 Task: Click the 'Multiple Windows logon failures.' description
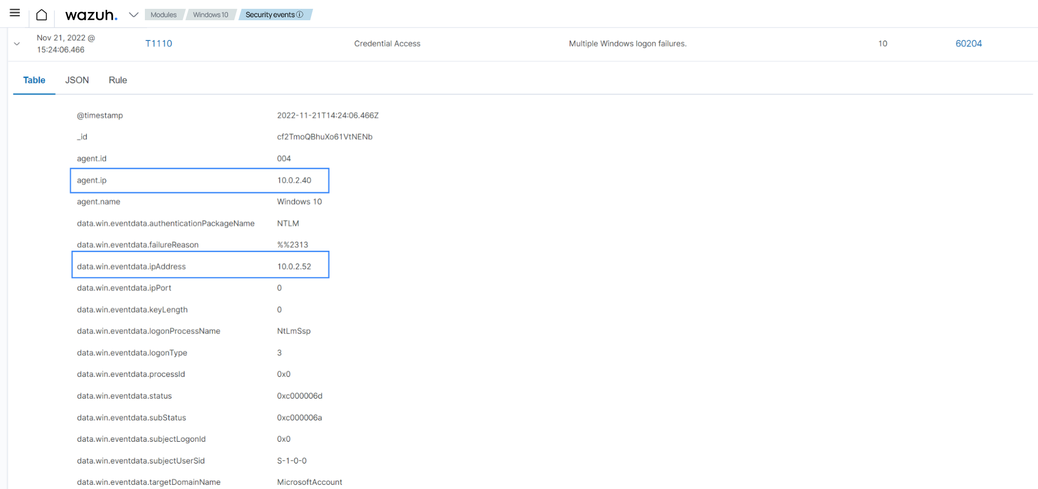(628, 44)
